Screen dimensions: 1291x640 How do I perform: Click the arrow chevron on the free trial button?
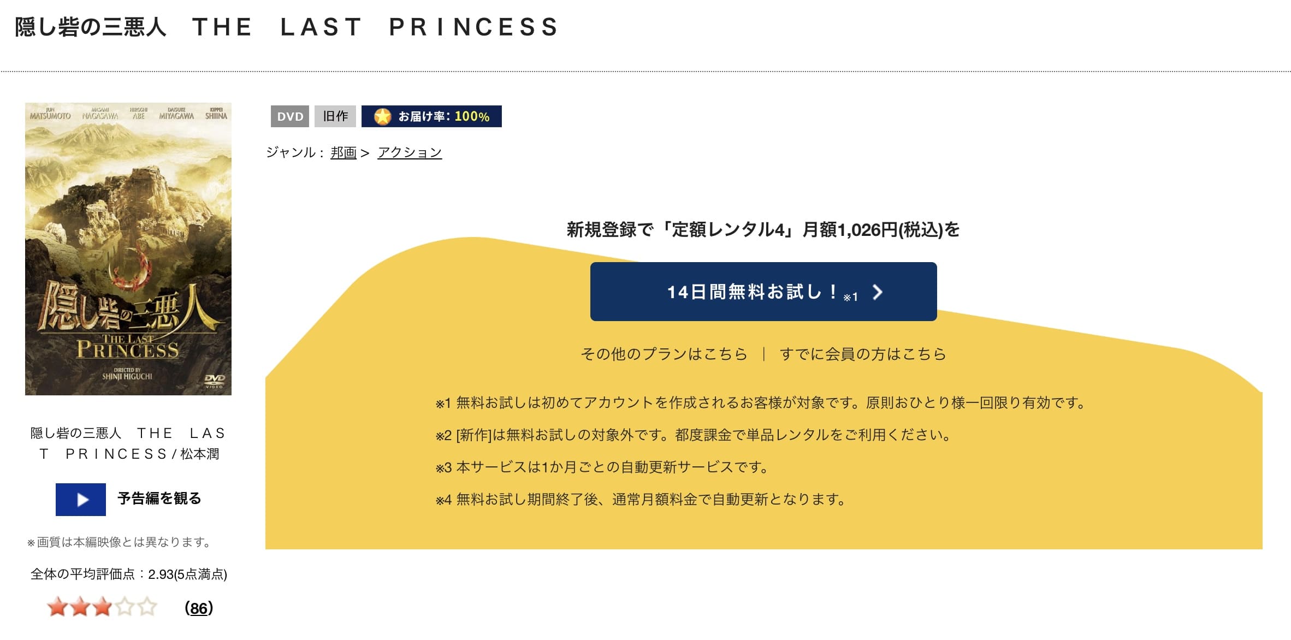coord(878,292)
